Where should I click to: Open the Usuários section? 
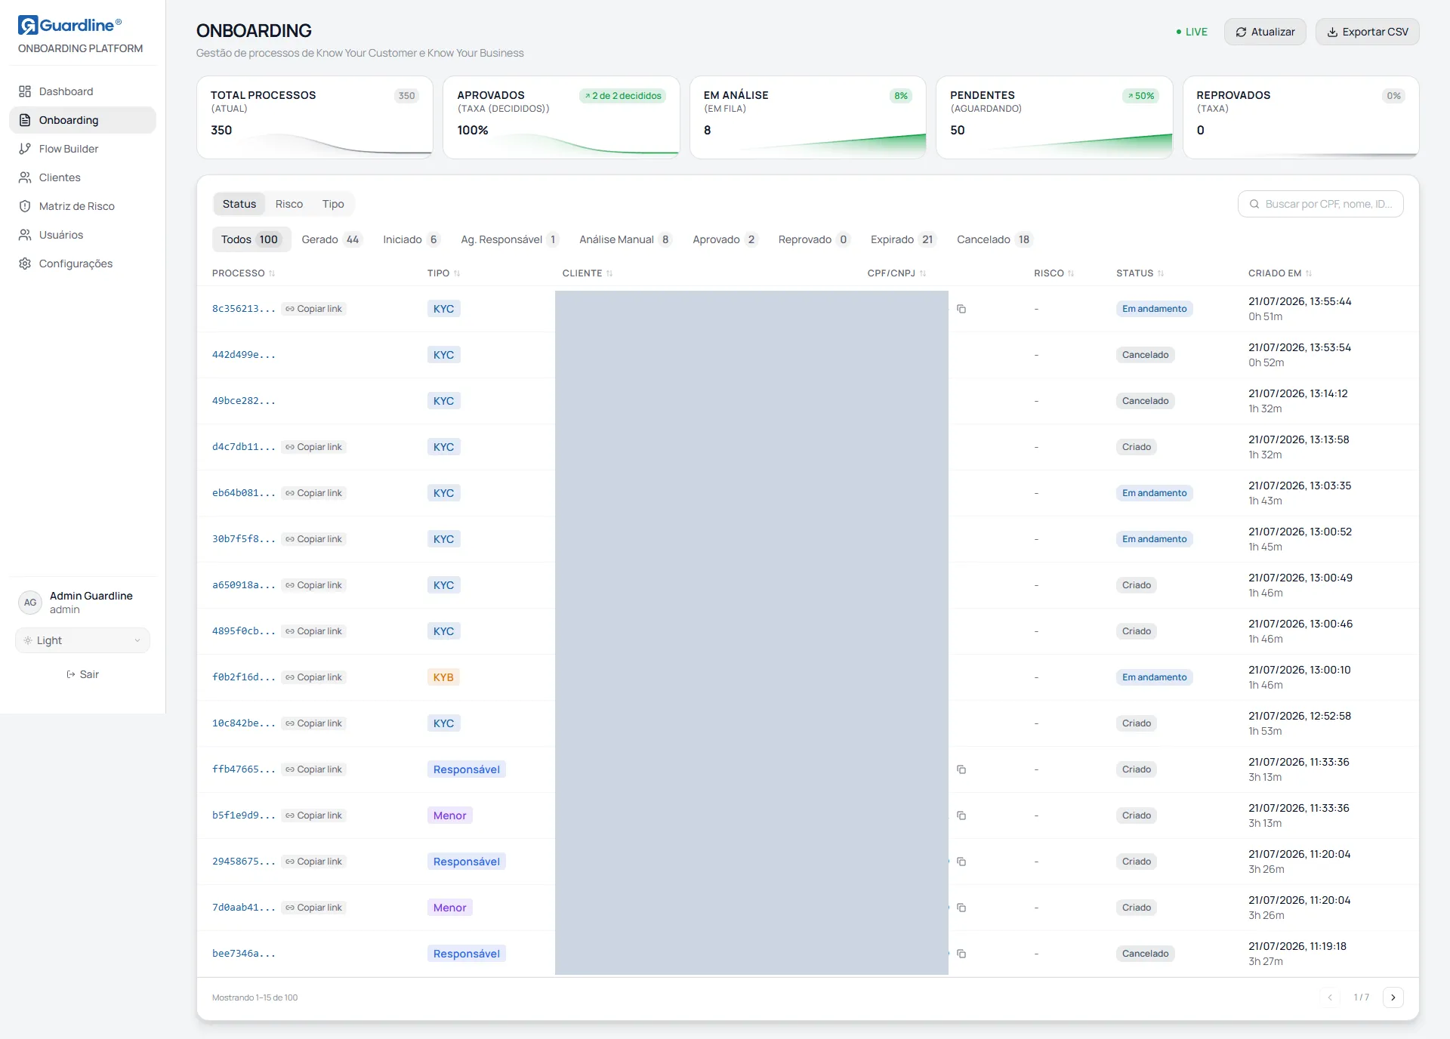[x=82, y=235]
